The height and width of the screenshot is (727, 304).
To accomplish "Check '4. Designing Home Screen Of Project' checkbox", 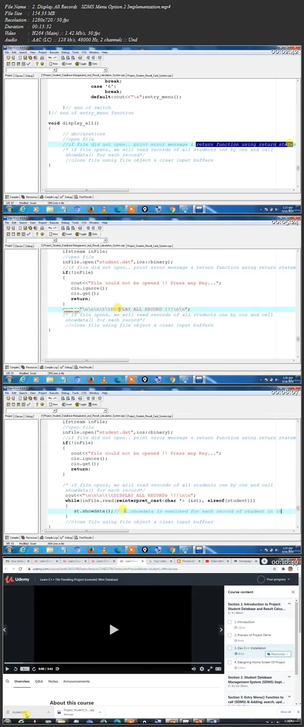I will pyautogui.click(x=230, y=662).
